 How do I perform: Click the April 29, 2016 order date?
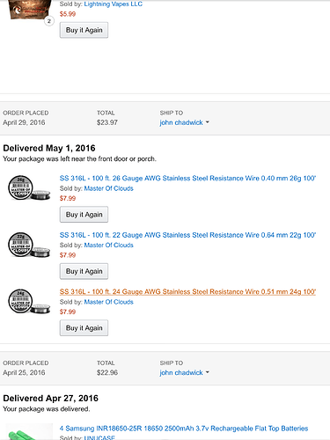click(24, 122)
